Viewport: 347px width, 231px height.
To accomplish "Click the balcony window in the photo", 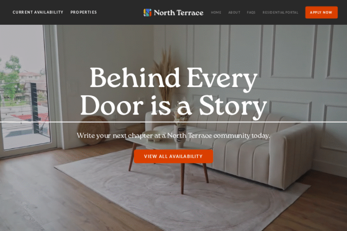I will (x=24, y=88).
